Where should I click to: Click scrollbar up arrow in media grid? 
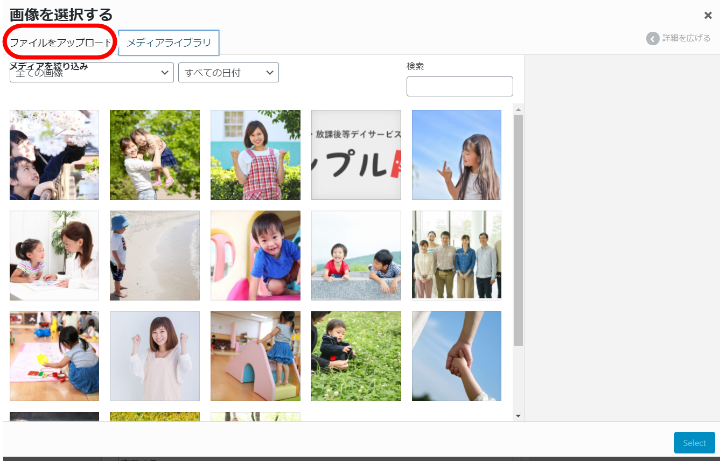point(518,109)
